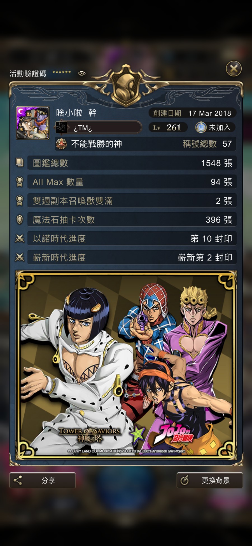Tap the All Max 數量 medal icon
252x546 pixels.
tap(20, 182)
